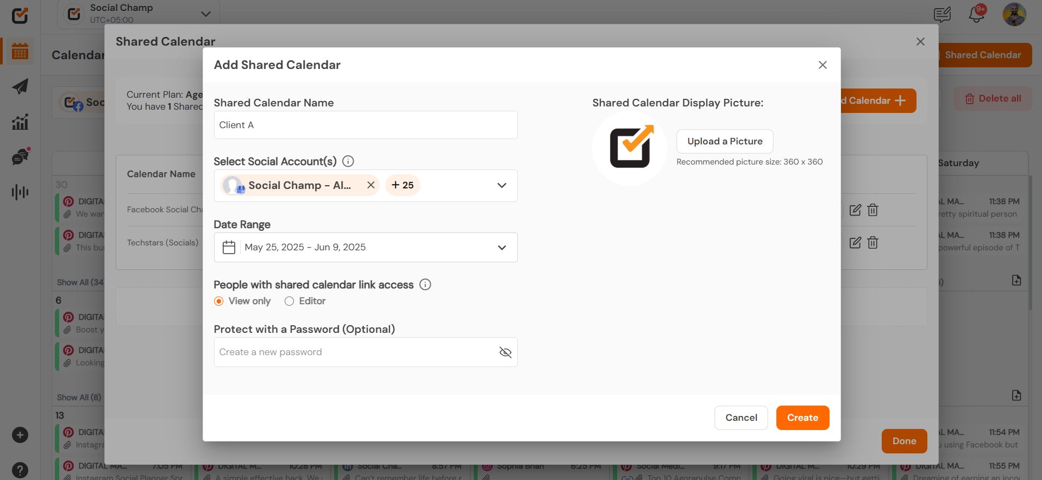Click add-note icon below Saturday 11:38 PM posts
The height and width of the screenshot is (480, 1042).
point(1016,280)
